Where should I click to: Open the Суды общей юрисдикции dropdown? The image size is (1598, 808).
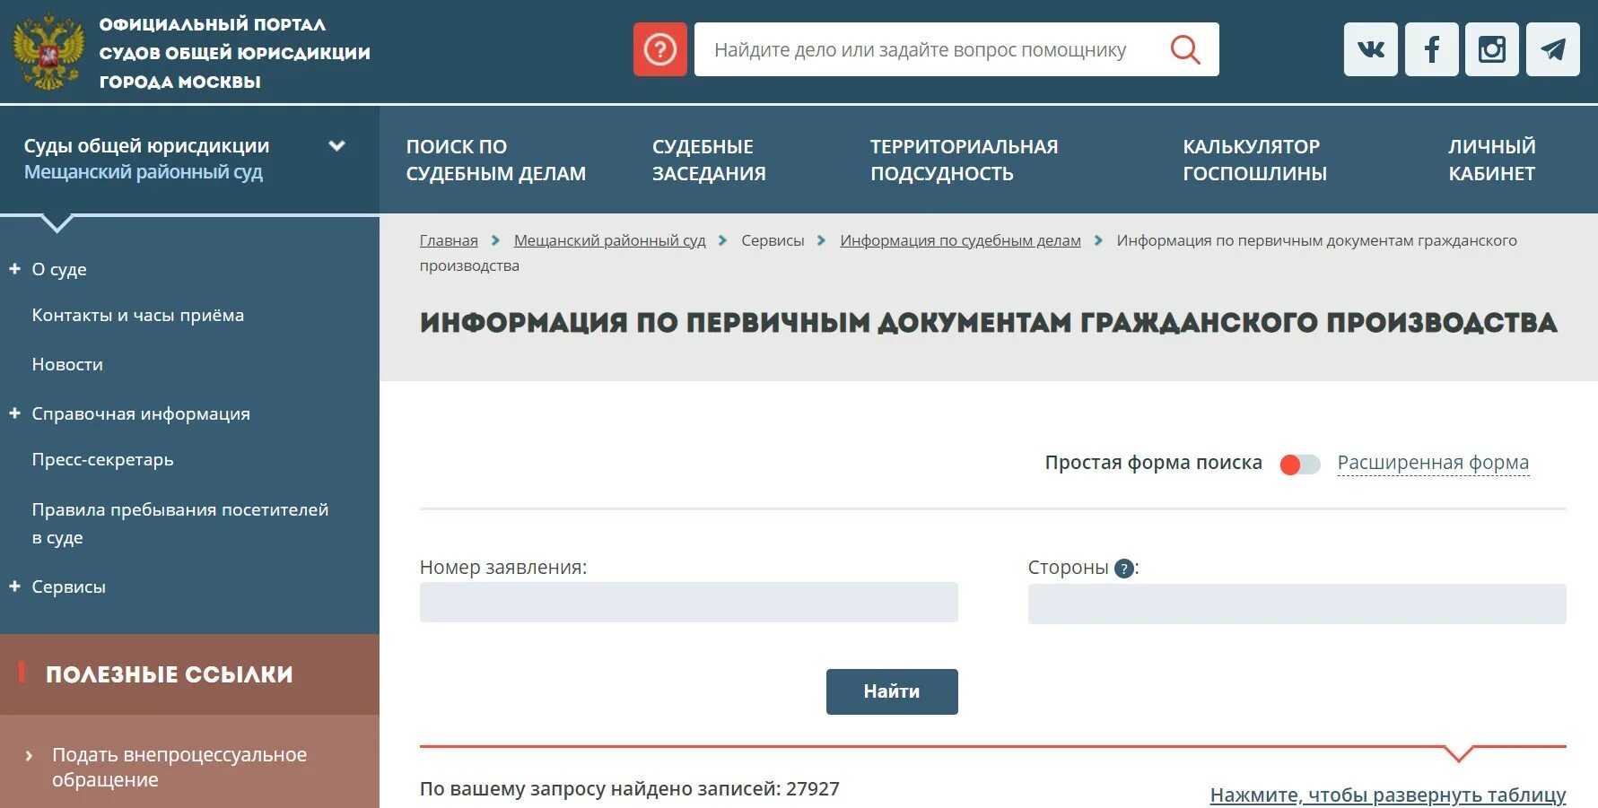point(337,143)
